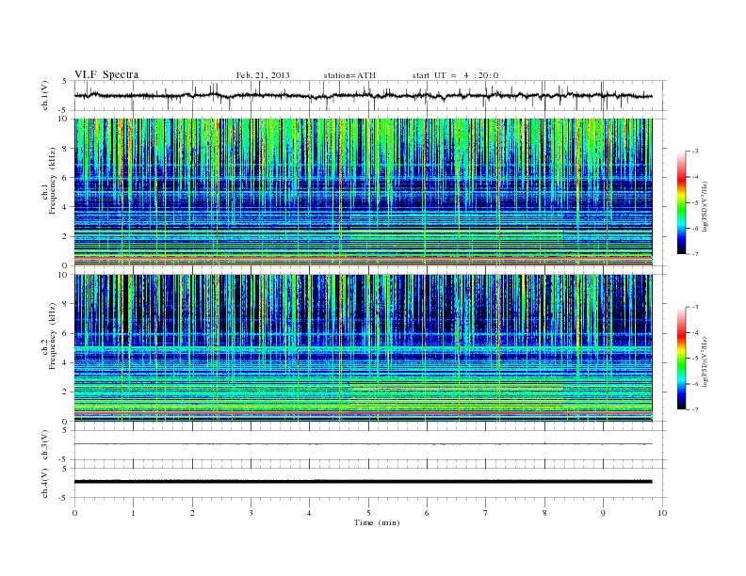Screen dimensions: 746x576
Task: Click the ch.1 waveform trace panel
Action: pos(370,95)
